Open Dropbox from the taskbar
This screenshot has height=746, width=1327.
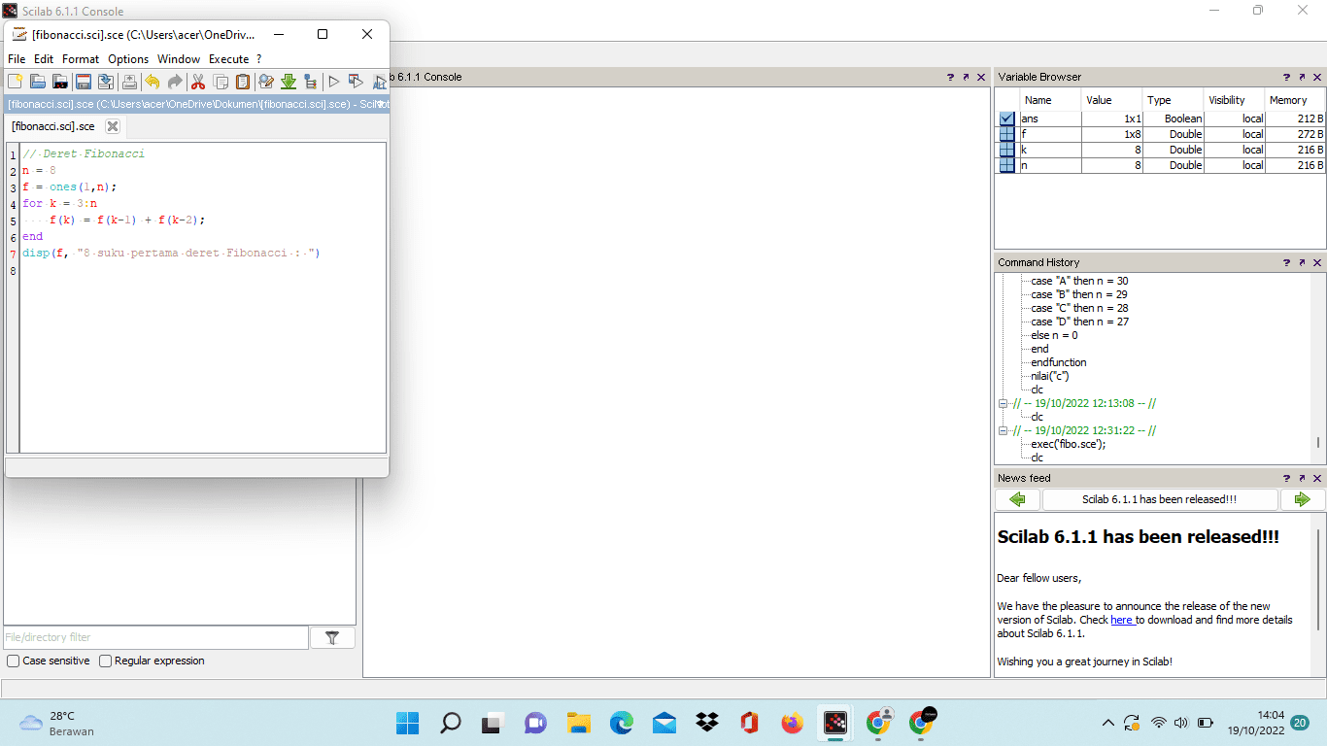point(707,723)
